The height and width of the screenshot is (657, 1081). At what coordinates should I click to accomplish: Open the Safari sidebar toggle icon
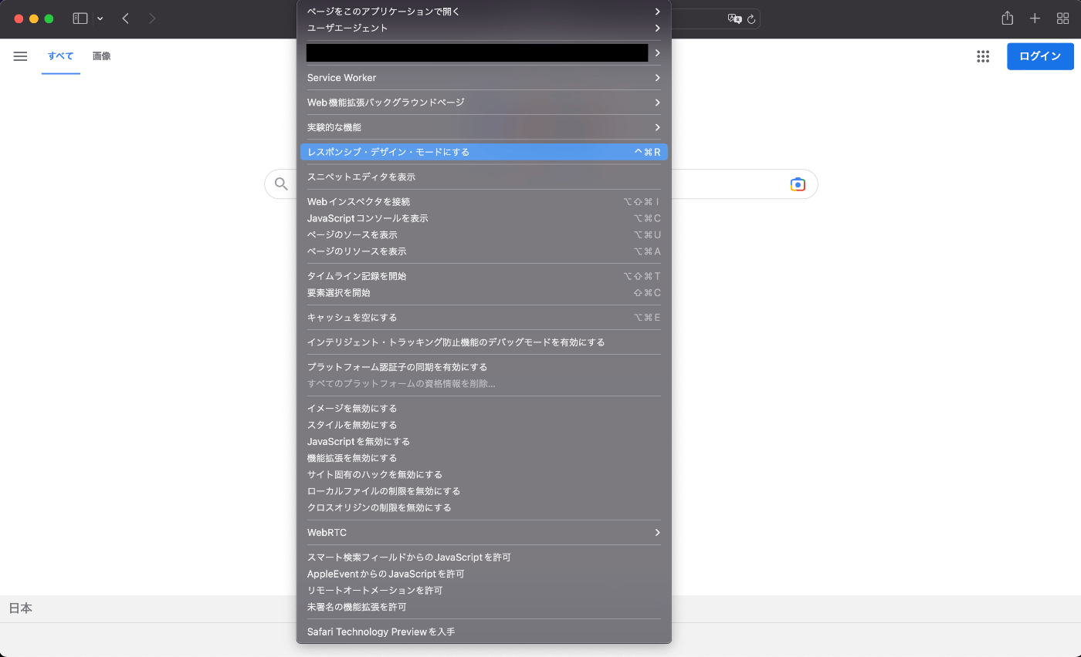(80, 19)
